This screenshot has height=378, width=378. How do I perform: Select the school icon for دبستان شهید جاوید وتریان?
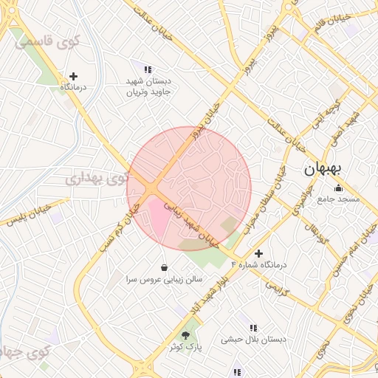tap(148, 69)
